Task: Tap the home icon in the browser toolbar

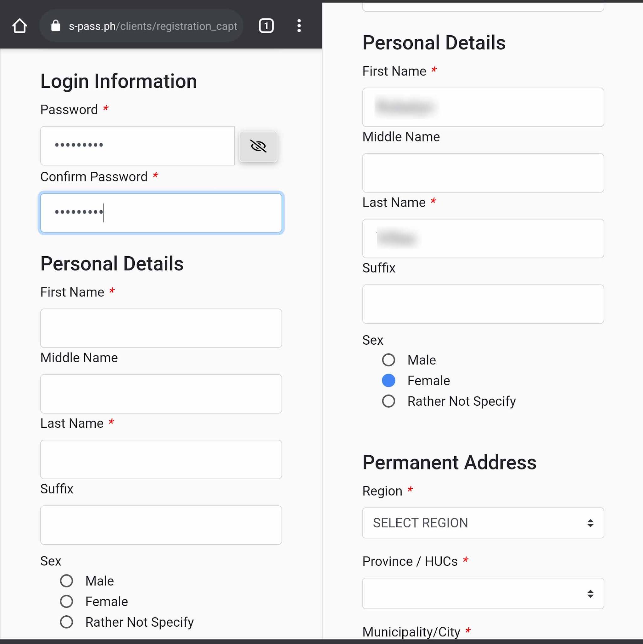Action: click(x=20, y=26)
